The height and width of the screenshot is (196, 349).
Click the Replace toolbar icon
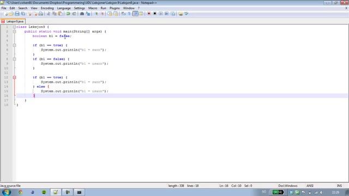[88, 14]
